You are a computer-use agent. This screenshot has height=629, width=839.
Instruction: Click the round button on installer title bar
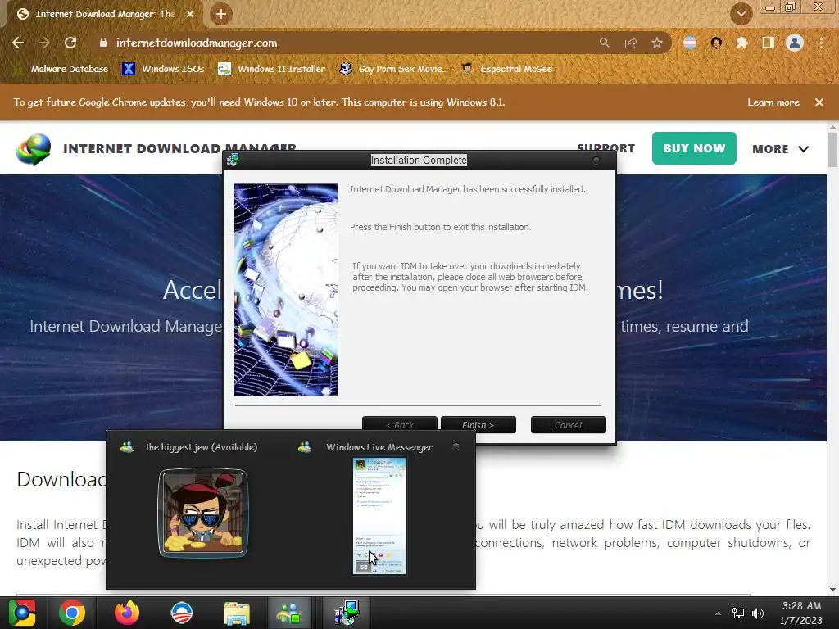pyautogui.click(x=596, y=160)
